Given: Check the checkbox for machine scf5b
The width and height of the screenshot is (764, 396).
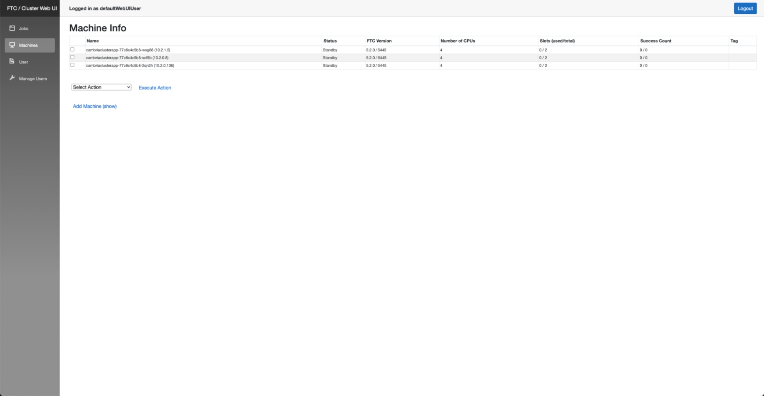Looking at the screenshot, I should (x=72, y=57).
